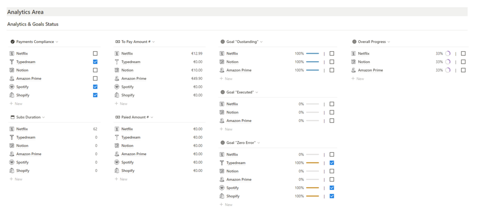Expand the To Pay Amount # dropdown
Image resolution: width=477 pixels, height=217 pixels.
[x=153, y=42]
